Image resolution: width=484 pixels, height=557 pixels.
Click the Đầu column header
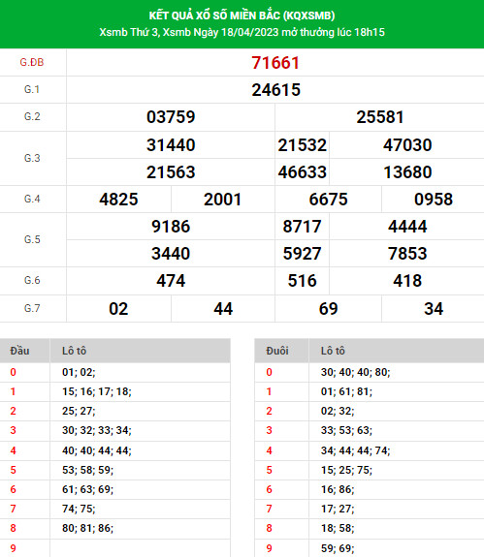click(x=19, y=351)
